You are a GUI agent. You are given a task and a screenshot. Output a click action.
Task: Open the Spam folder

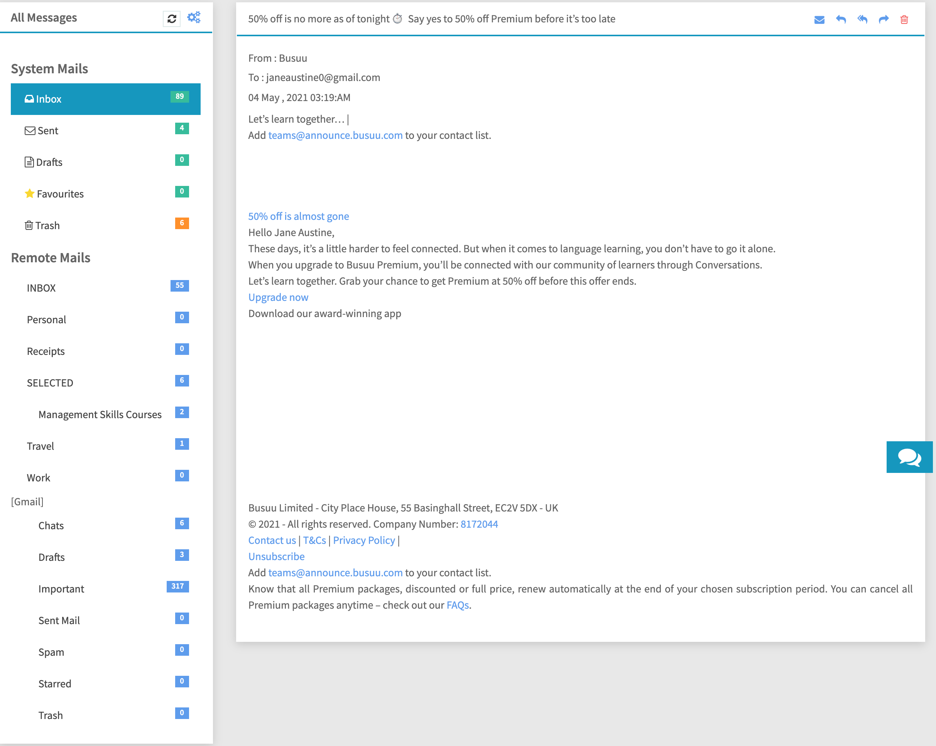pos(105,653)
